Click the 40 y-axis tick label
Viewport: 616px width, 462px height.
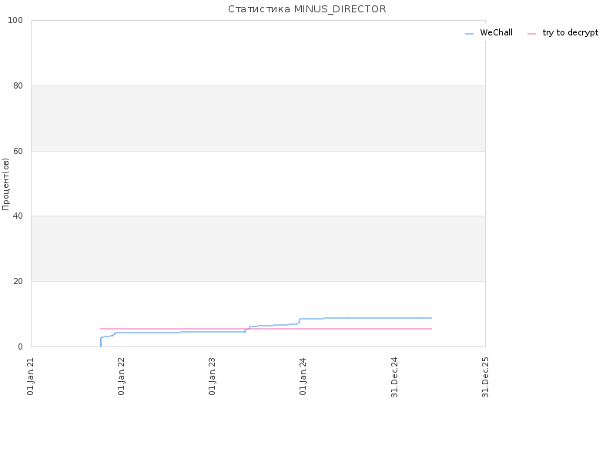click(18, 216)
